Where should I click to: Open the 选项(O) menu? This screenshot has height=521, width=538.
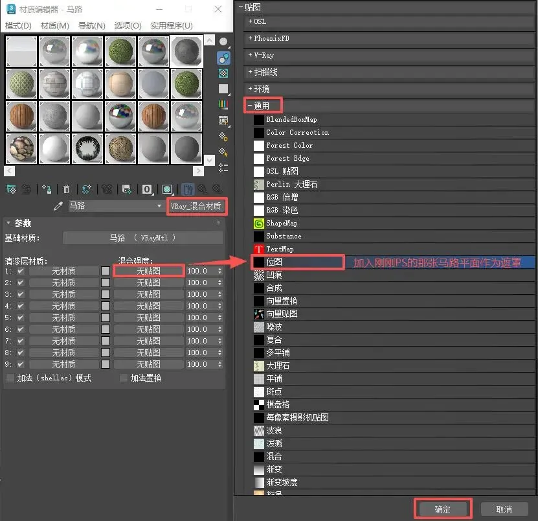click(x=128, y=26)
